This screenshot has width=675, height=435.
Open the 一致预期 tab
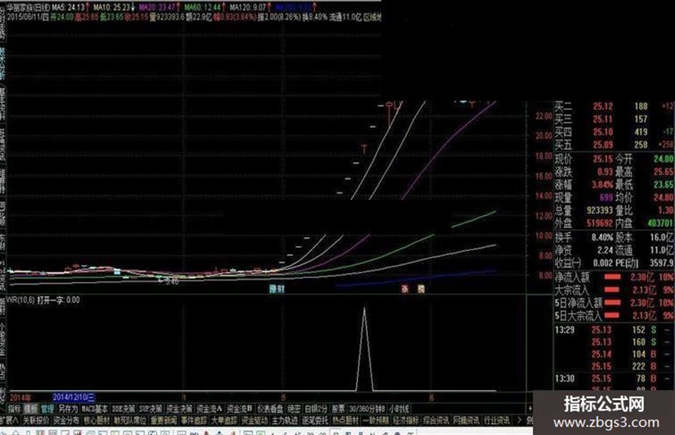376,420
